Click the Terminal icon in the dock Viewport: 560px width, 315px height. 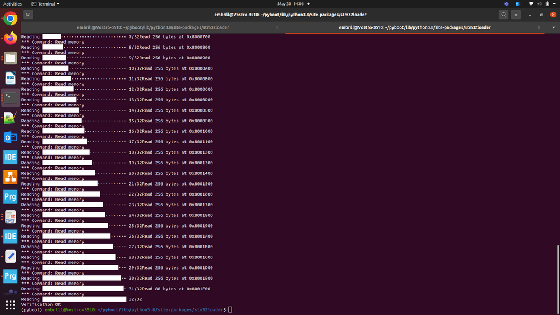point(10,98)
